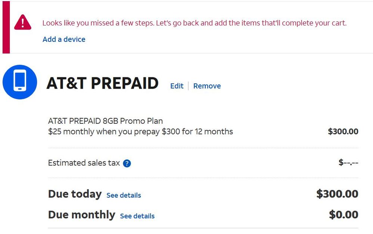This screenshot has width=373, height=234.
Task: Select the AT&T PREPAID 8GB Promo Plan text
Action: [105, 121]
